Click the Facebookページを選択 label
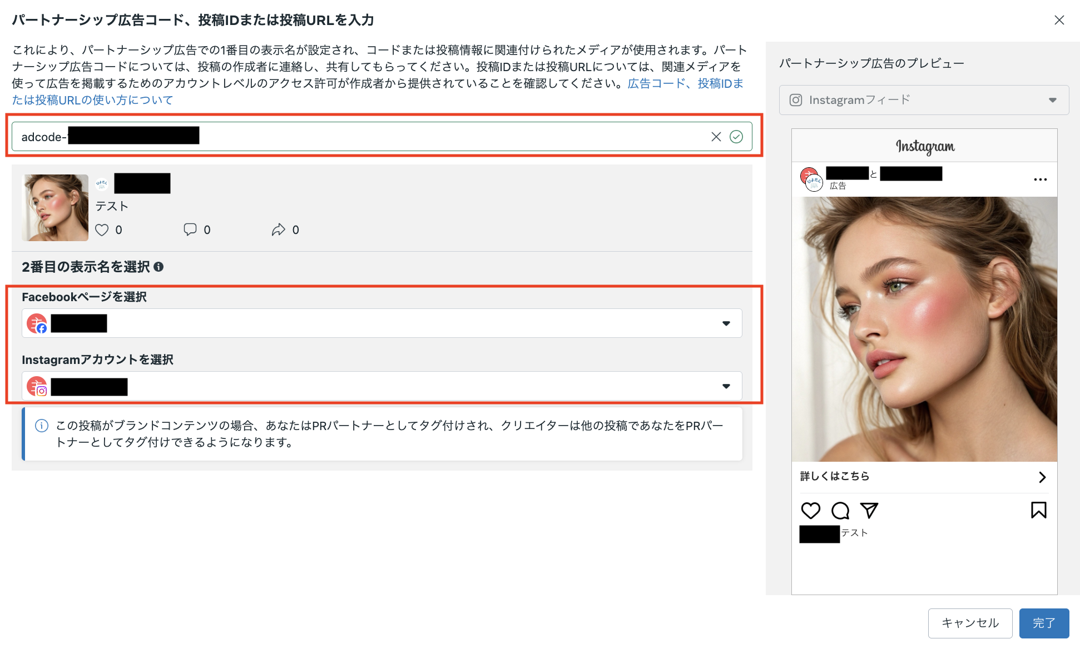 (84, 297)
